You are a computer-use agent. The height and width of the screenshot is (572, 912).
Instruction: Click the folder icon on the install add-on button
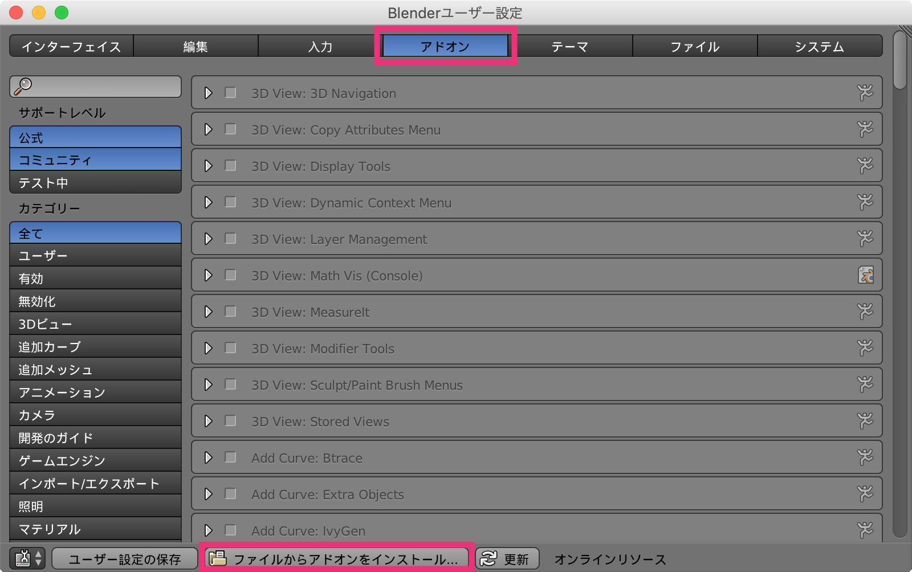click(218, 558)
